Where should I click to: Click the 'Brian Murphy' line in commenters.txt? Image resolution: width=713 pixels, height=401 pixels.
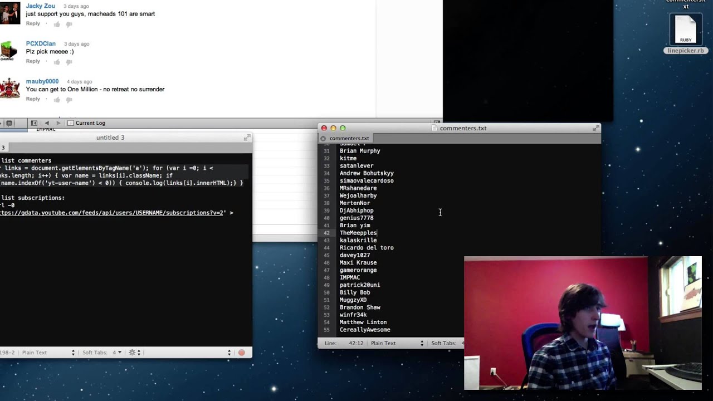pos(360,151)
